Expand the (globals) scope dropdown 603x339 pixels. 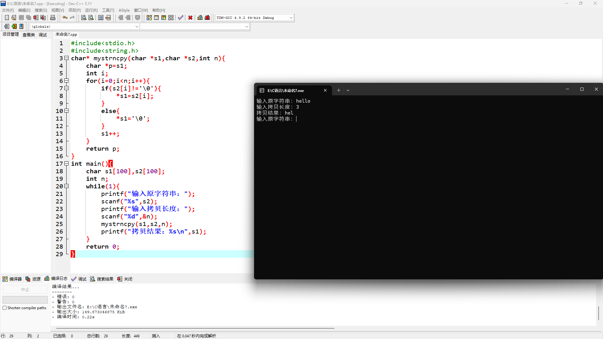pos(137,27)
